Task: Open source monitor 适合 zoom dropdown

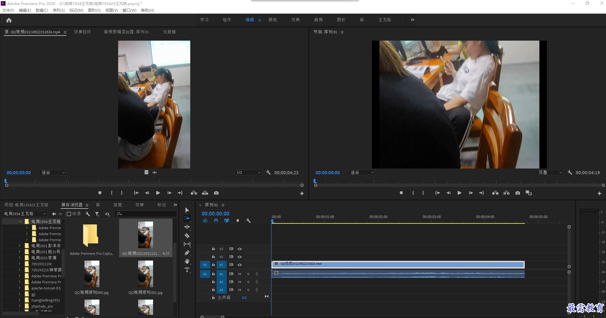Action: pos(53,173)
